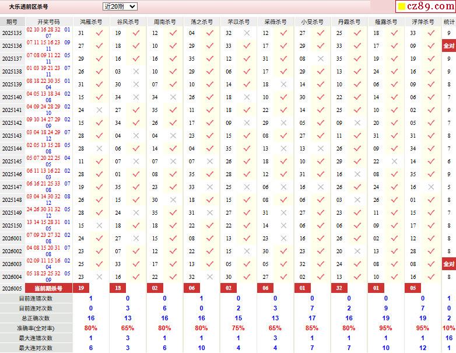456x353 pixels.
Task: Click the gray X for 苯苡 in row 2025135
Action: (247, 33)
